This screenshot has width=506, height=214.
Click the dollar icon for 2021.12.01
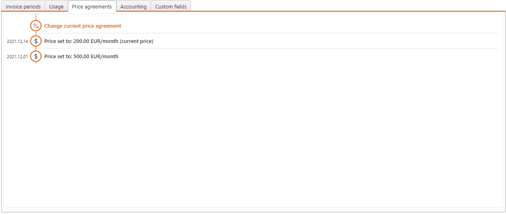(x=36, y=57)
